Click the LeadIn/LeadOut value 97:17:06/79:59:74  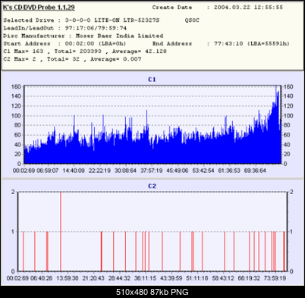[x=96, y=28]
